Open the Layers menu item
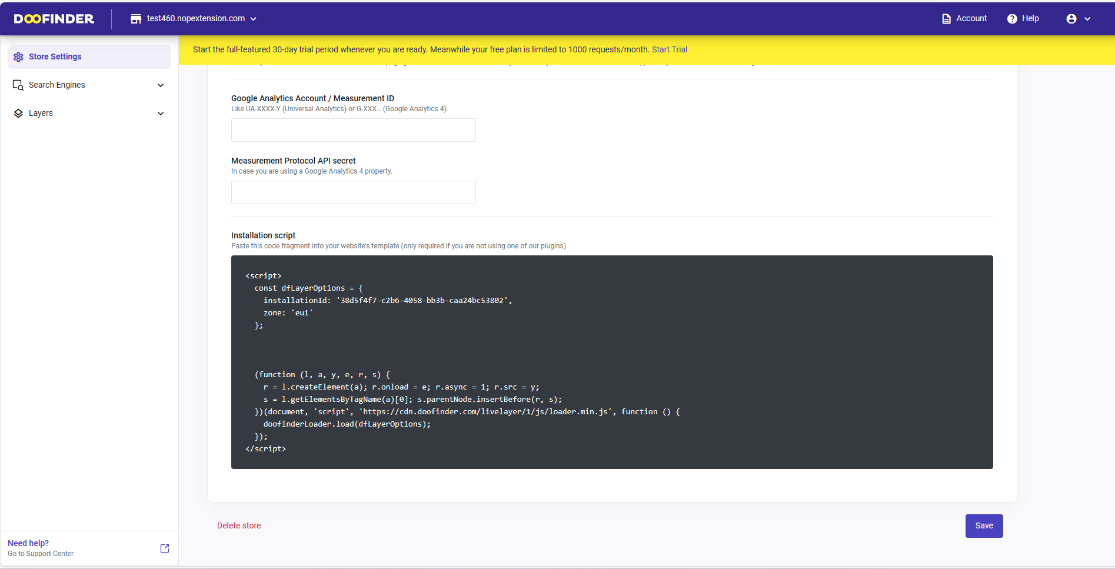The image size is (1115, 569). pos(89,114)
